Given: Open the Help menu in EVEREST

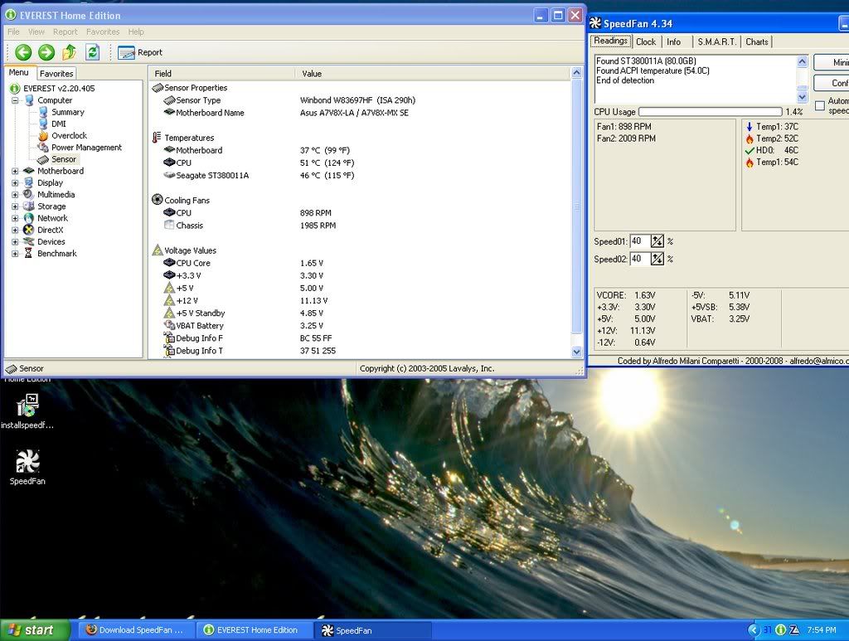Looking at the screenshot, I should [x=136, y=32].
